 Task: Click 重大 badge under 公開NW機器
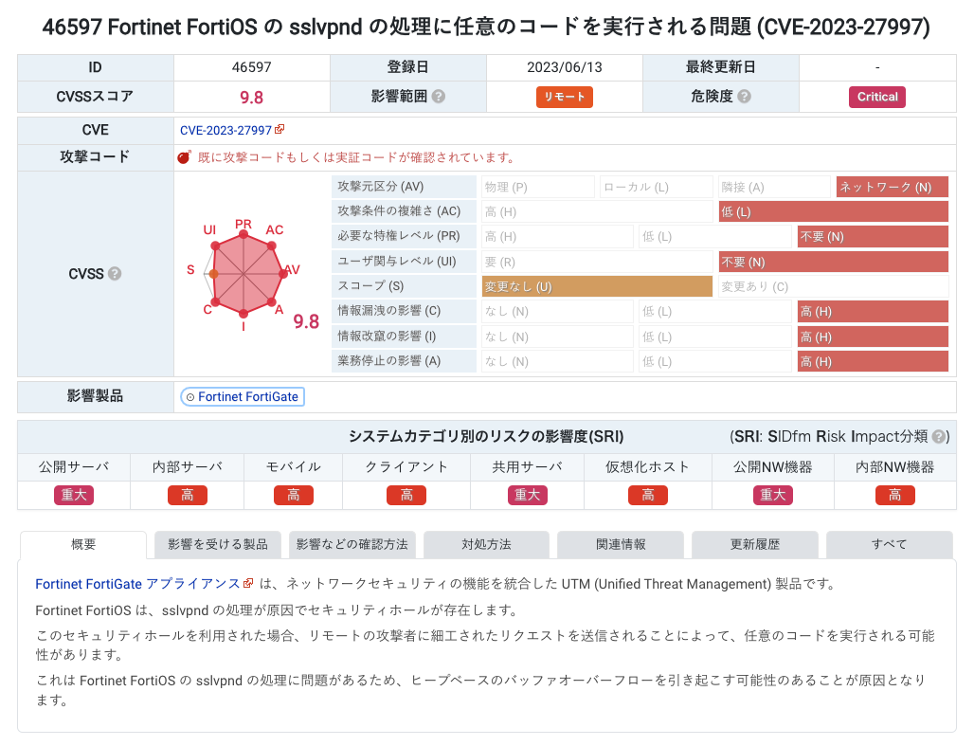[x=773, y=495]
